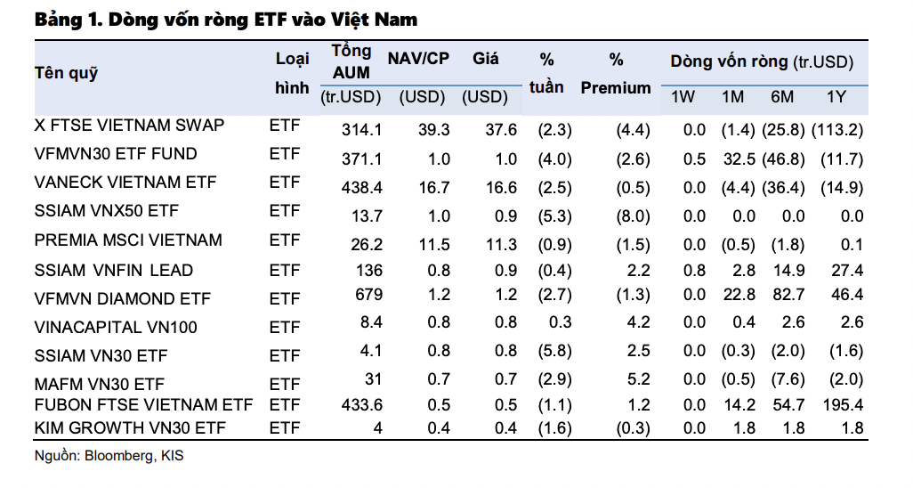Click the 1W sub-column header
Viewport: 913px width, 488px height.
pyautogui.click(x=683, y=97)
